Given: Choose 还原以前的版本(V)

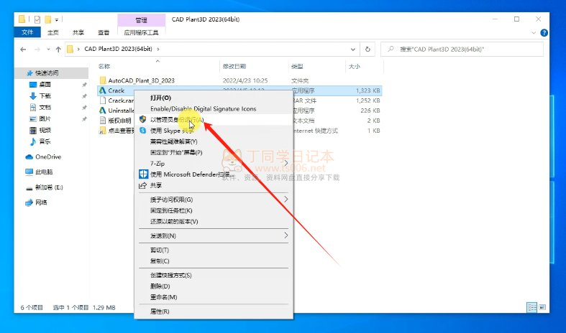Looking at the screenshot, I should coord(214,221).
